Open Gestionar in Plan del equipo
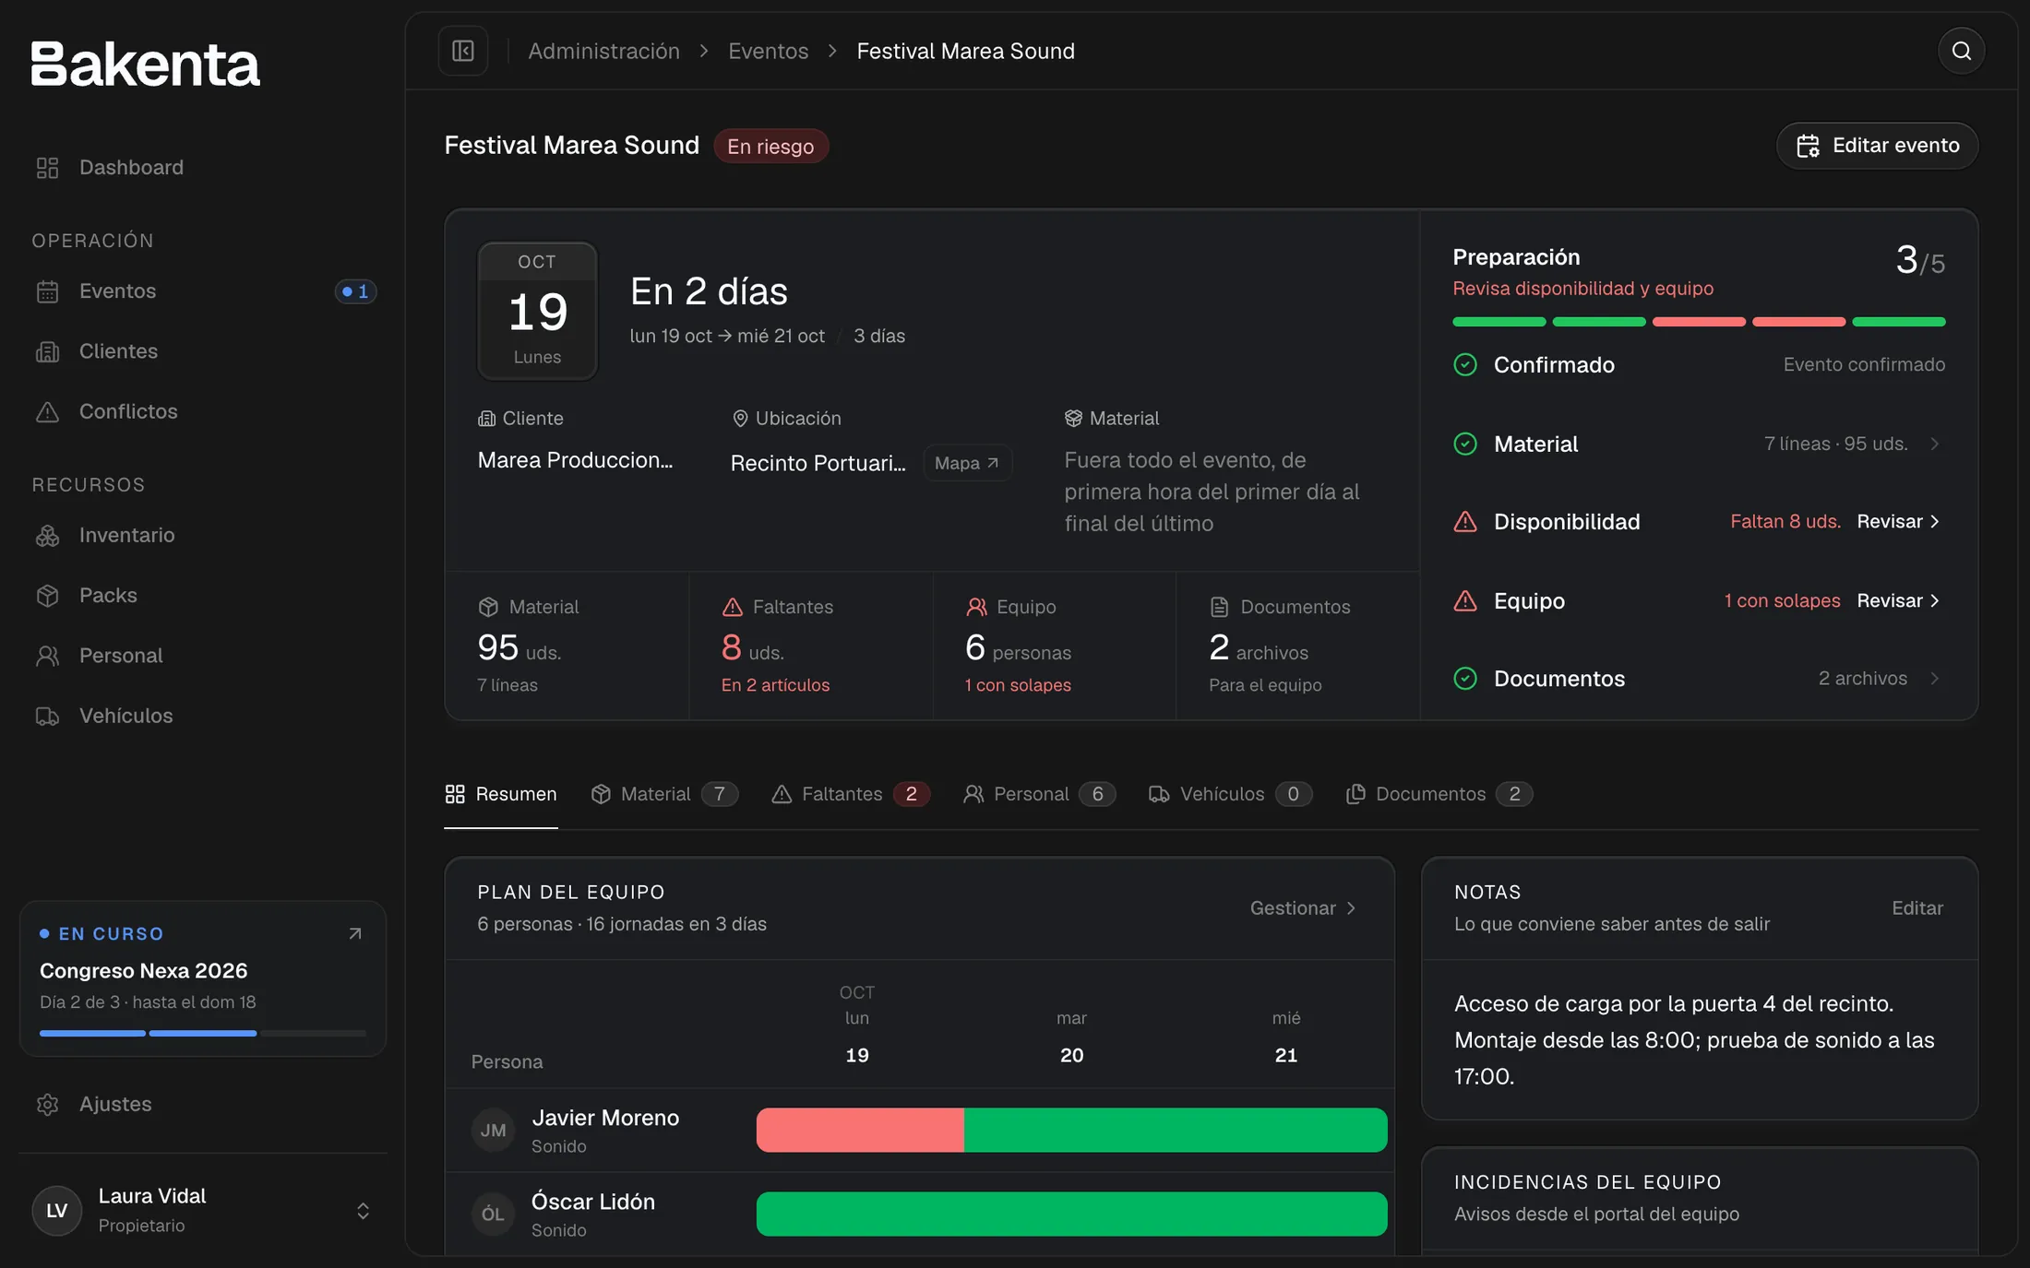 [1303, 908]
